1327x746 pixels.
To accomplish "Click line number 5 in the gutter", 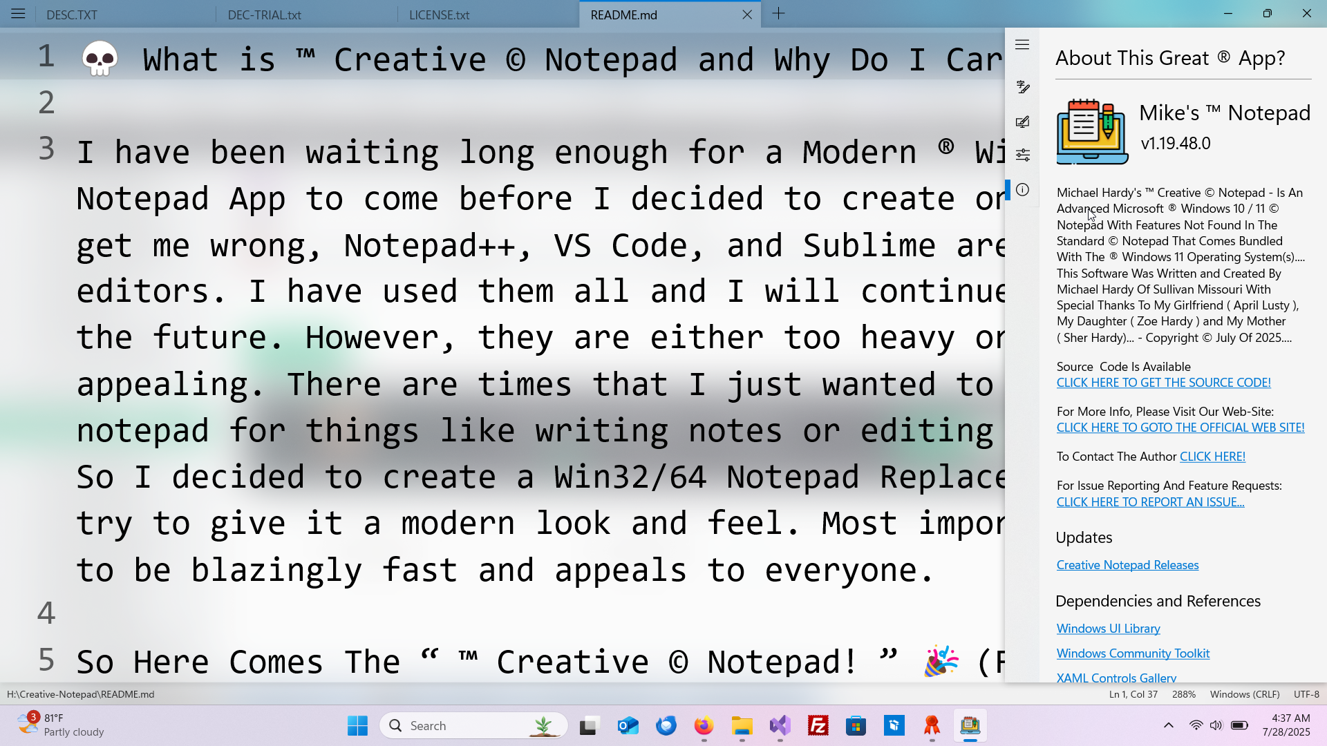I will 46,659.
